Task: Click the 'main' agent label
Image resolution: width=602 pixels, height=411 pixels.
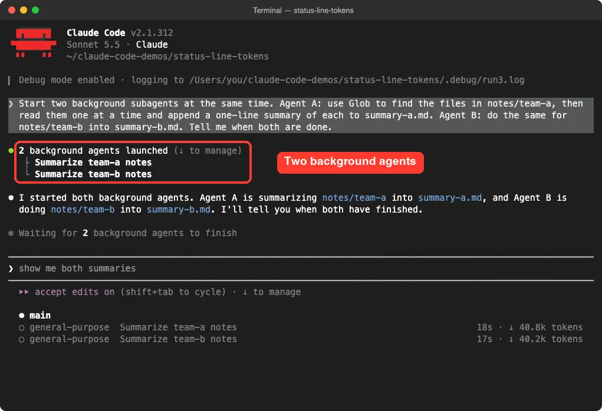Action: point(40,316)
